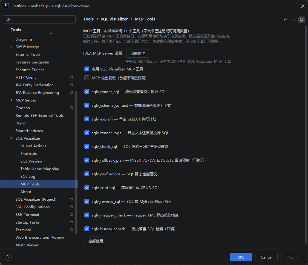Click the 点击前往 button
Viewport: 308px width, 265px height.
[138, 53]
